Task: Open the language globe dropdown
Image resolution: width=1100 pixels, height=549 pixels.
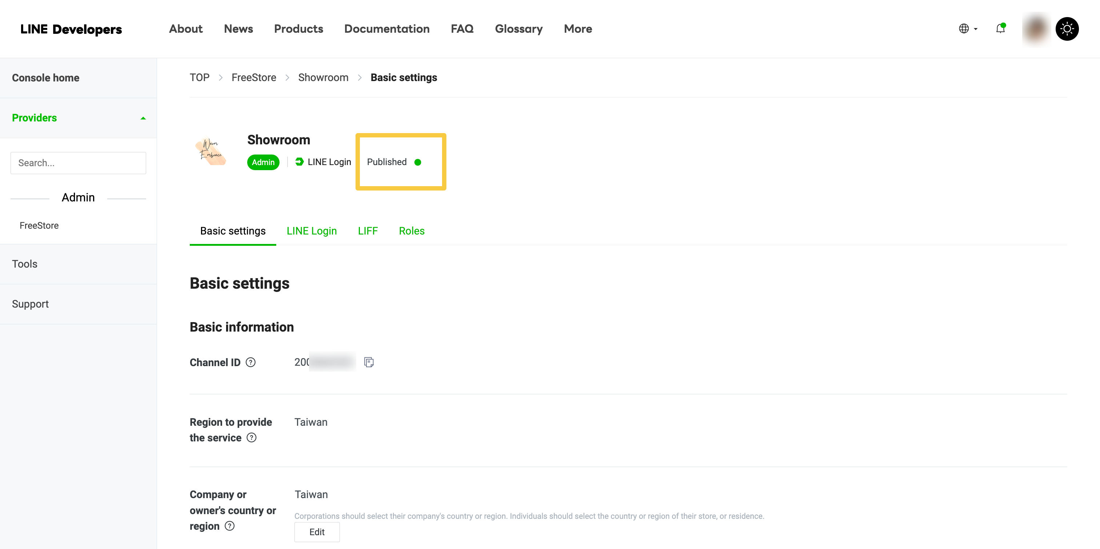Action: pyautogui.click(x=968, y=29)
